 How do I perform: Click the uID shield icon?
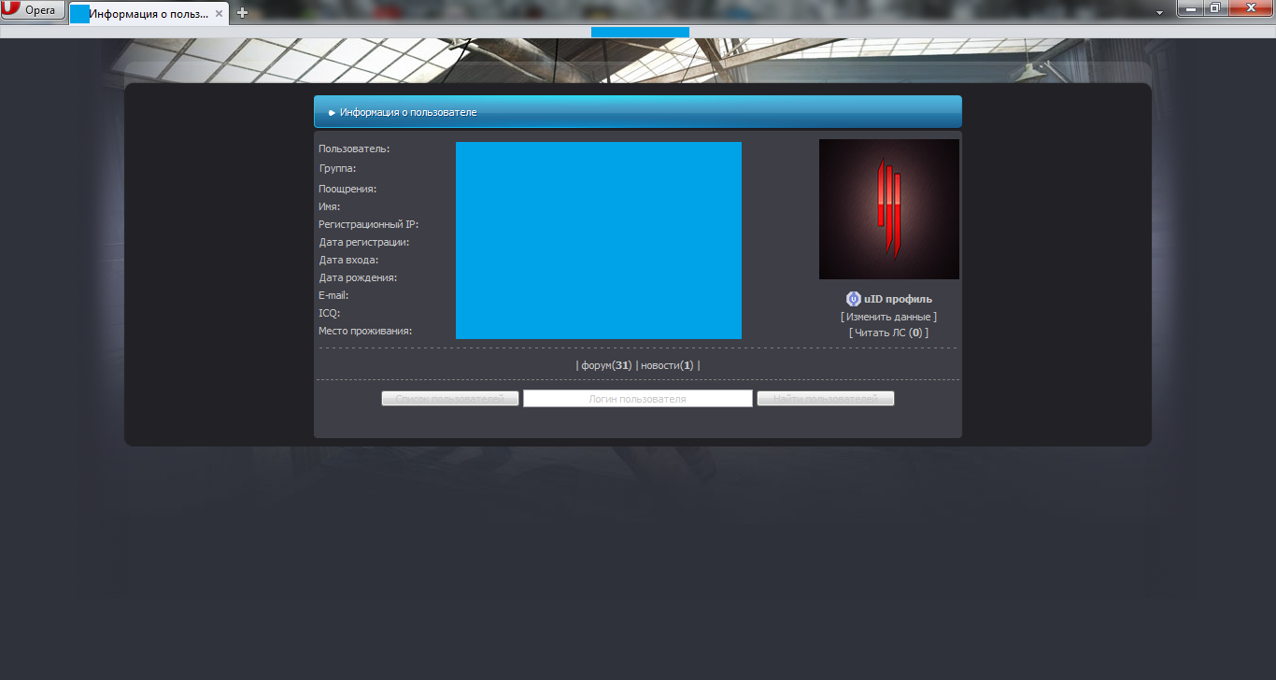tap(853, 299)
